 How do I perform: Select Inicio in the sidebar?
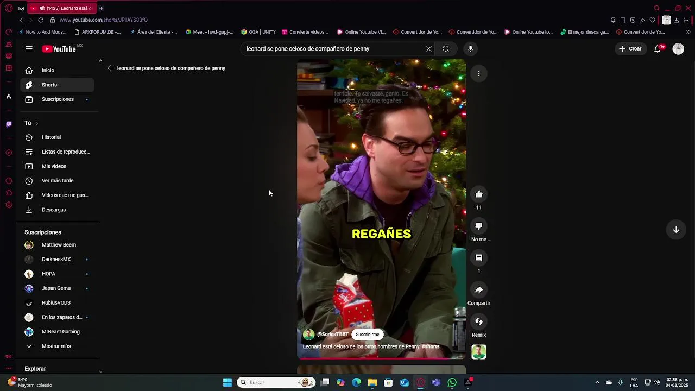pyautogui.click(x=57, y=71)
